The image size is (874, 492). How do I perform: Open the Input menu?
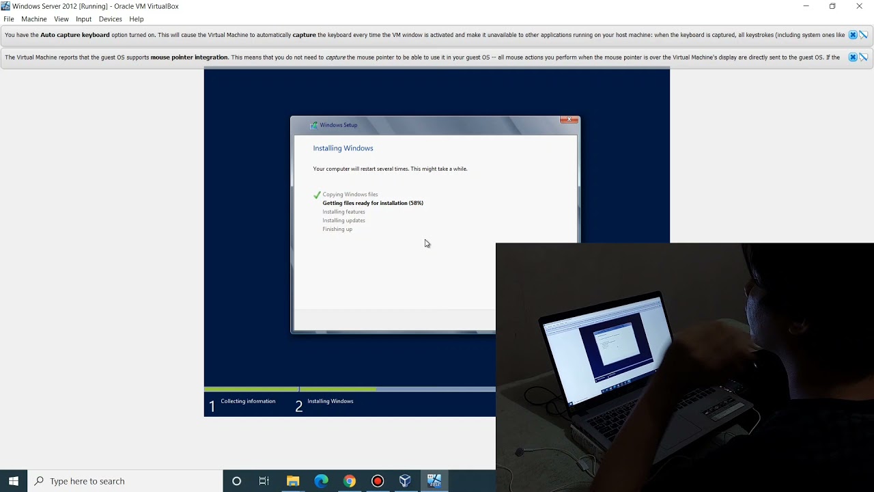pos(83,19)
